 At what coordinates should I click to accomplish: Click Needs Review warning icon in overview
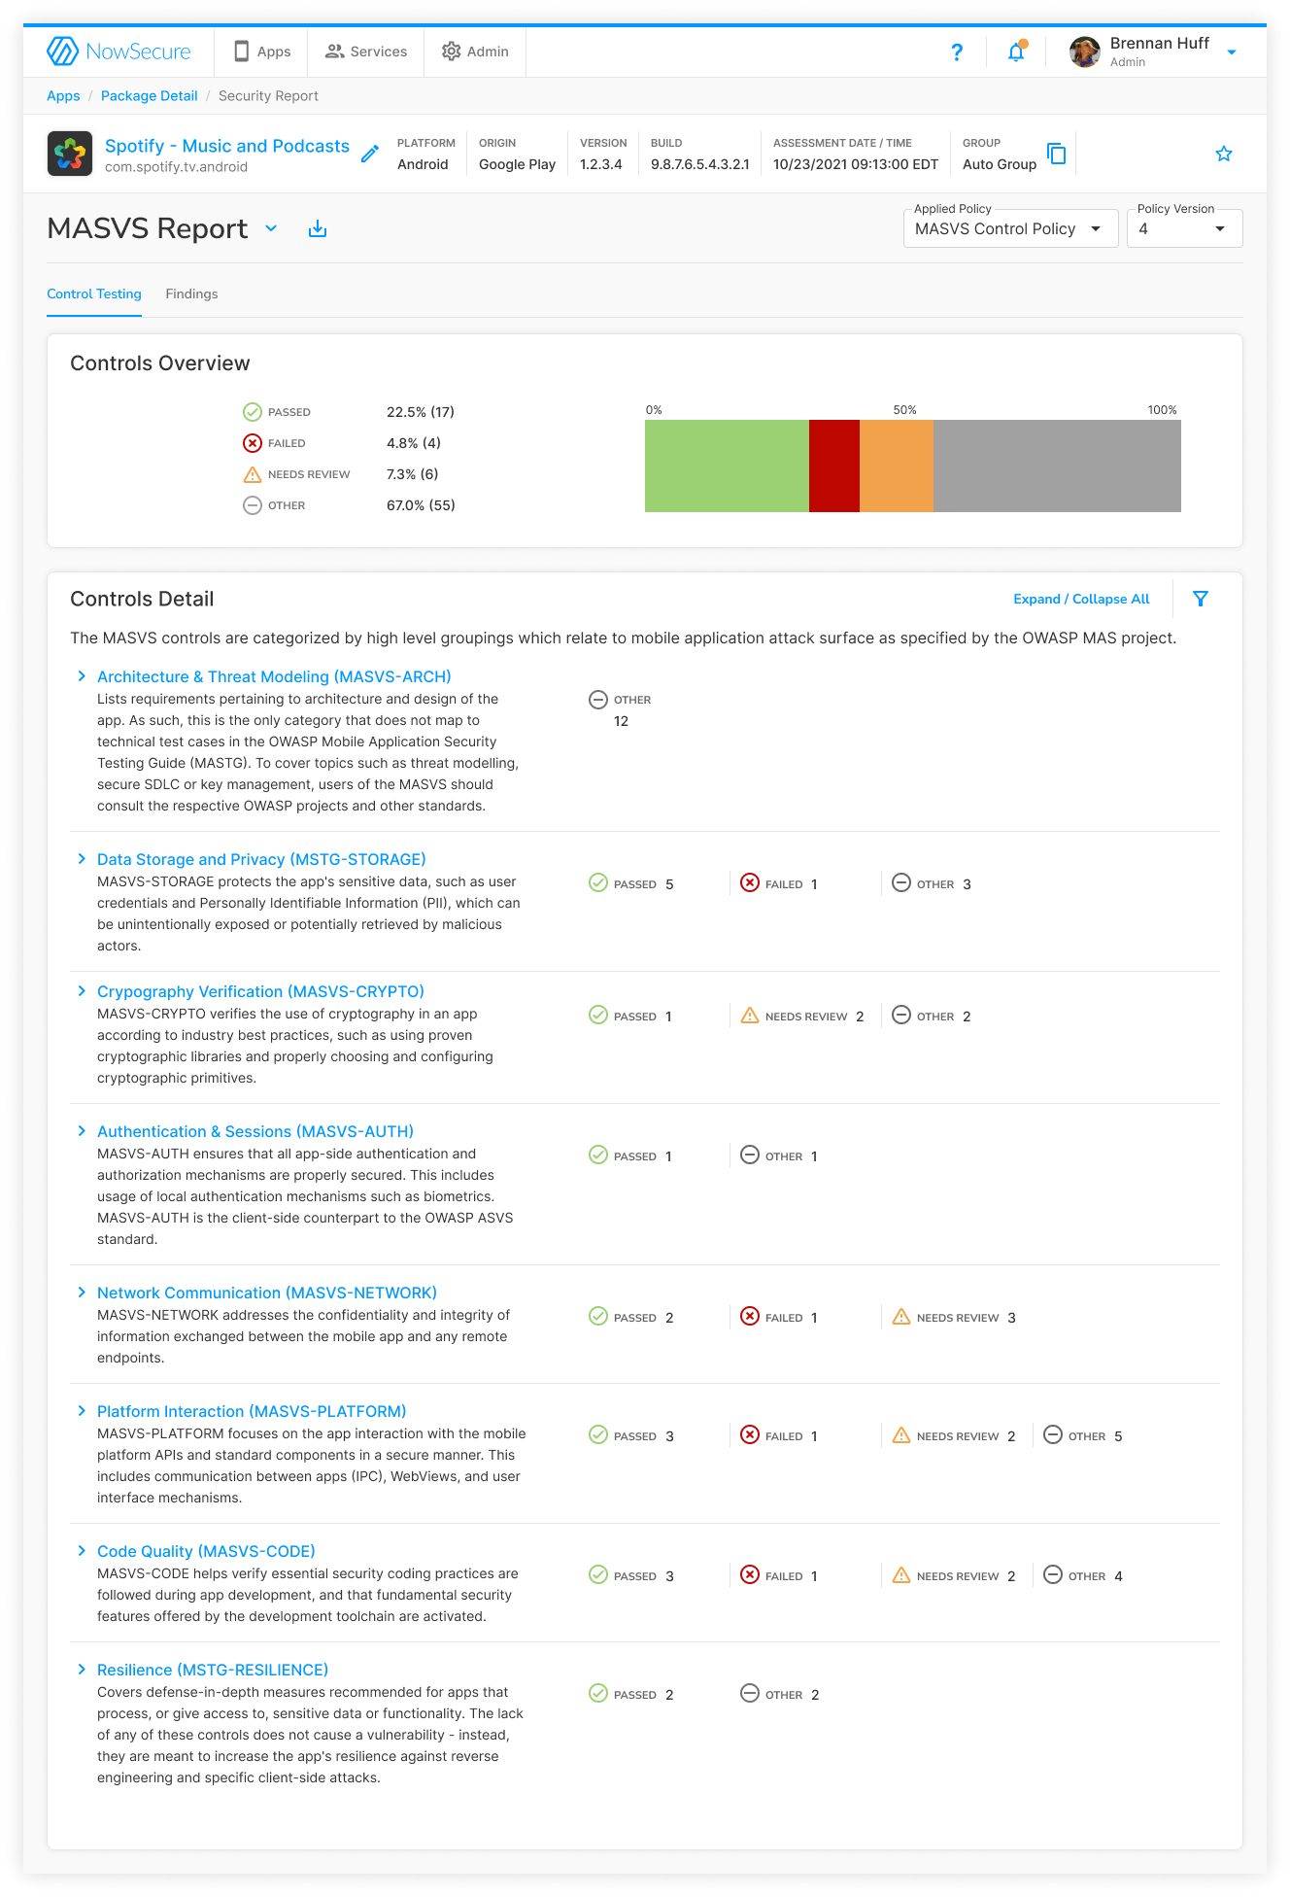[x=253, y=474]
